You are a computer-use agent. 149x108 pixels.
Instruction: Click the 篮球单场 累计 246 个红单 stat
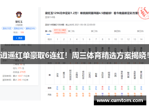15,80
